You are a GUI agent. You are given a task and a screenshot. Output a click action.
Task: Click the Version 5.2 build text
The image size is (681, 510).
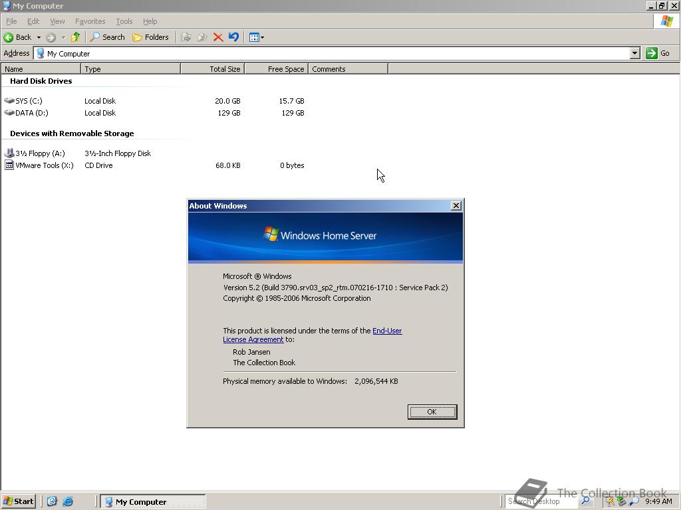click(x=335, y=288)
